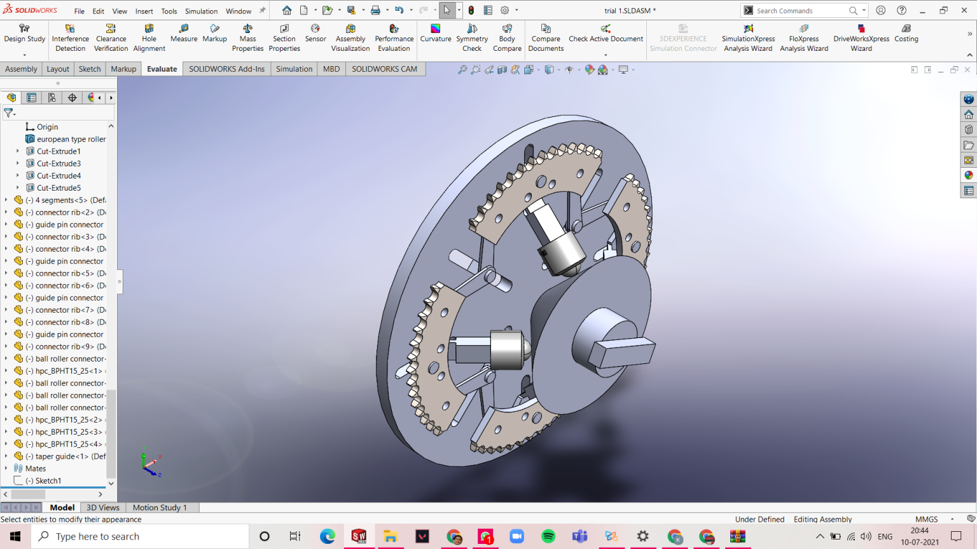Toggle the Hide/Show Items eye icon

[x=570, y=69]
